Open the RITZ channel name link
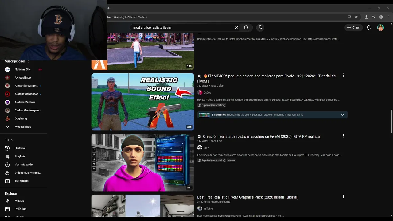 pos(206,148)
